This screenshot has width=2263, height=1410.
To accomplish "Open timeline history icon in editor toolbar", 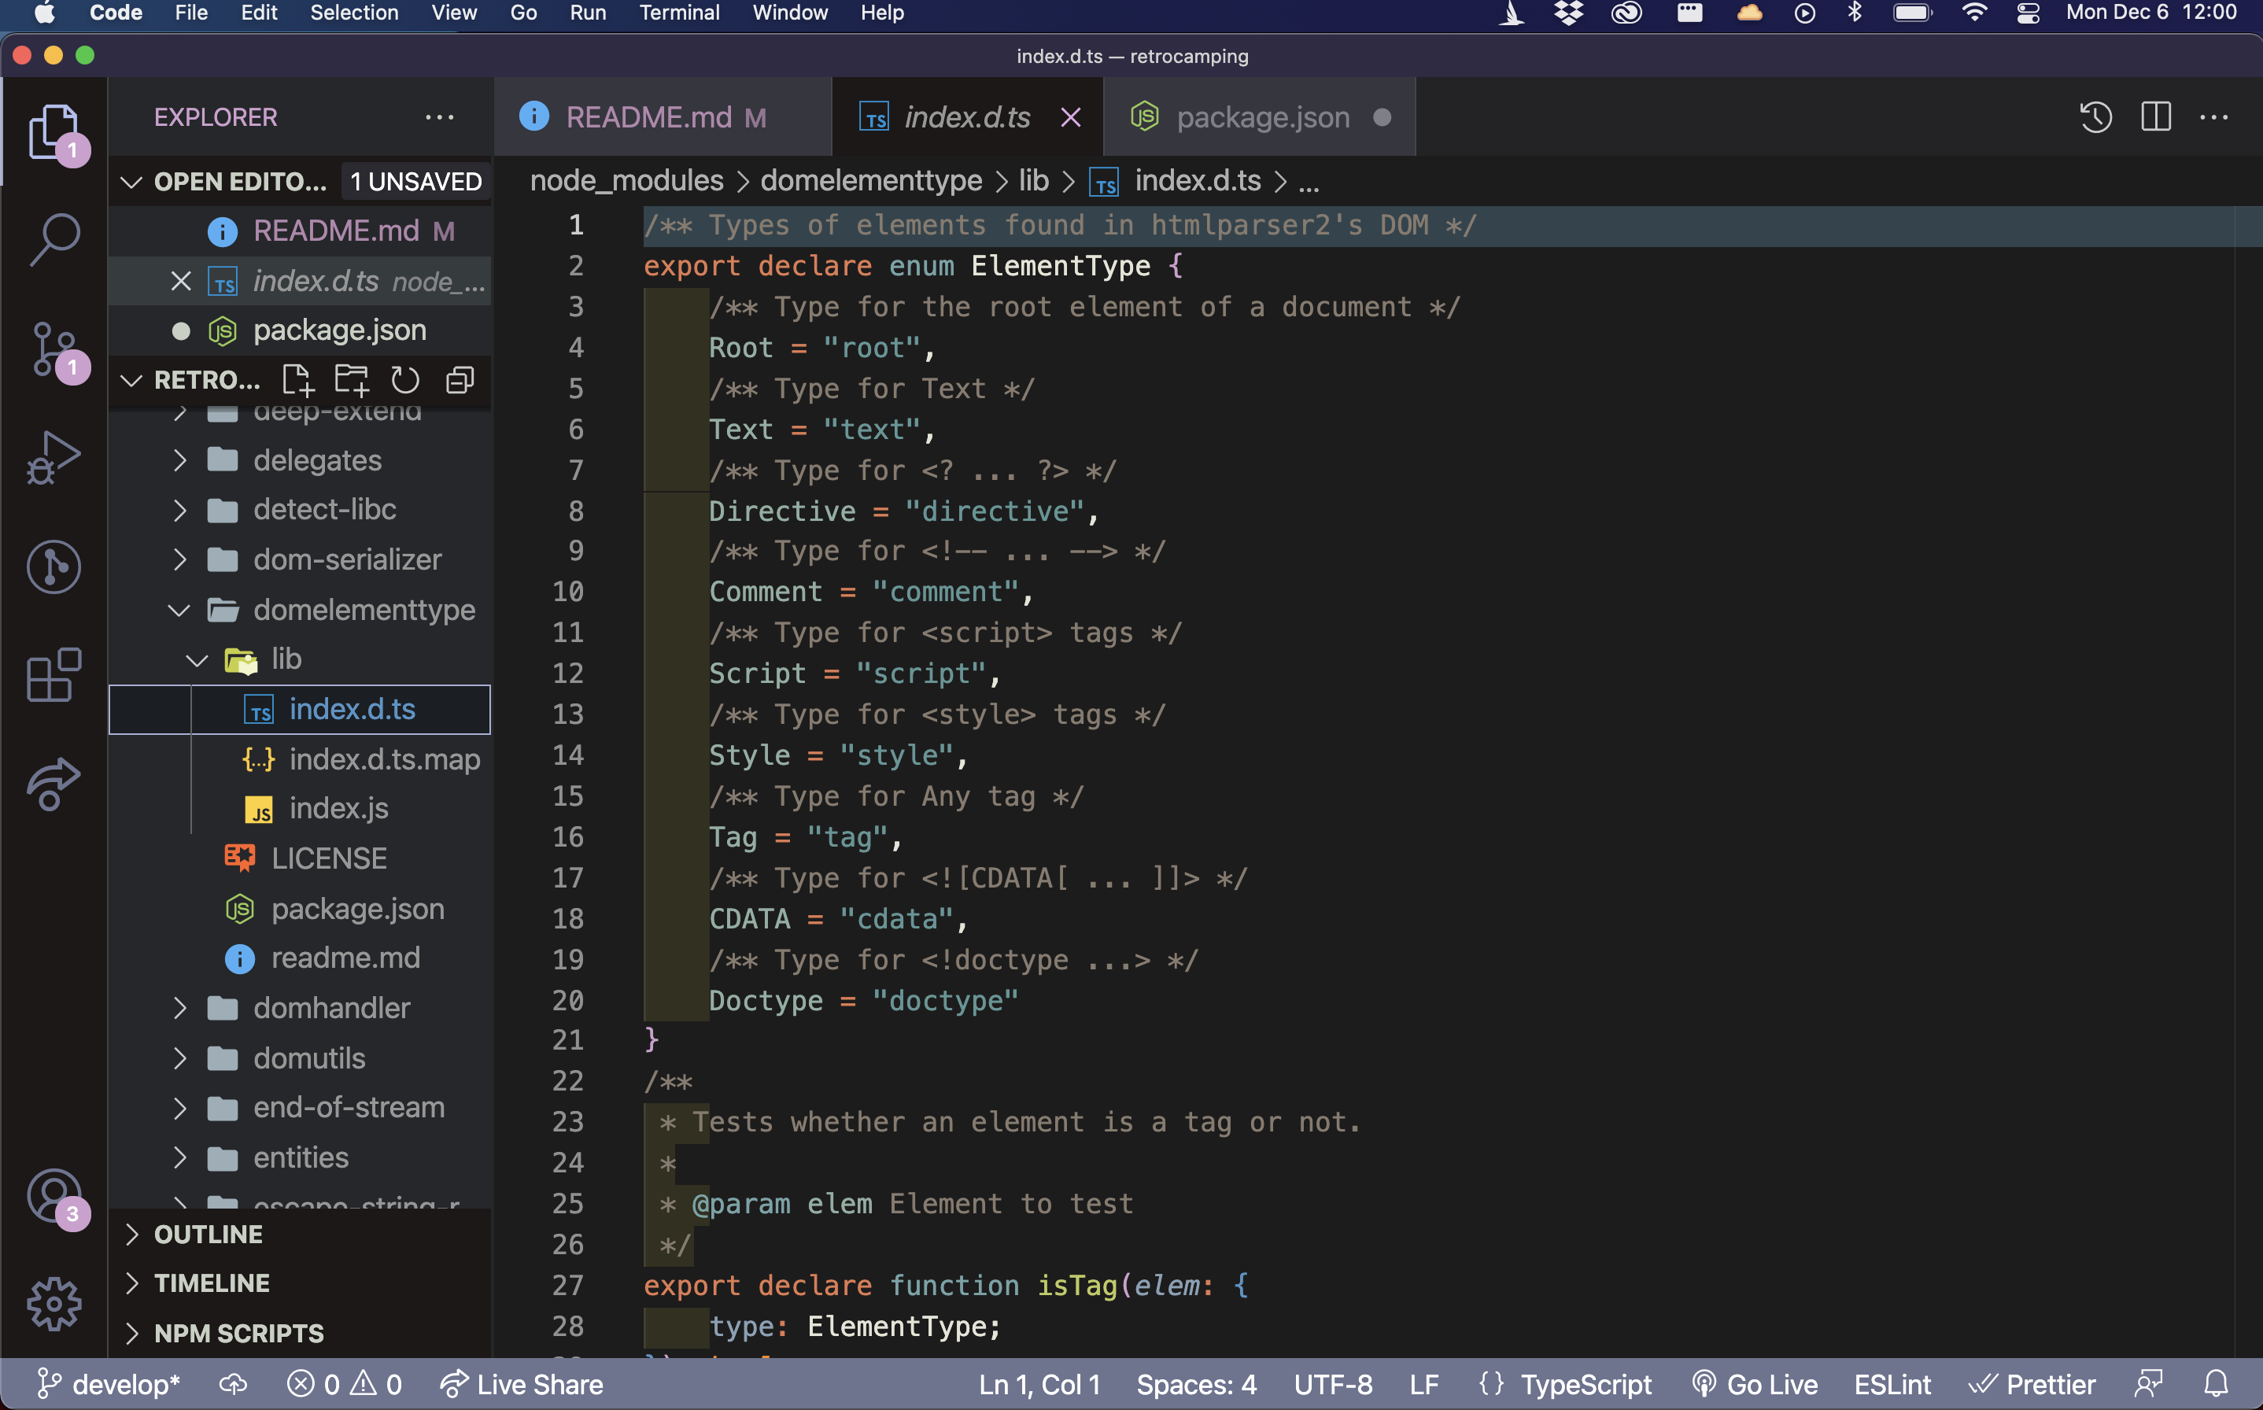I will (2095, 117).
